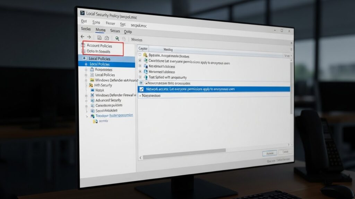Tick the empty checkbox in the first list row
Screen dimensions: 355x199
coord(140,55)
